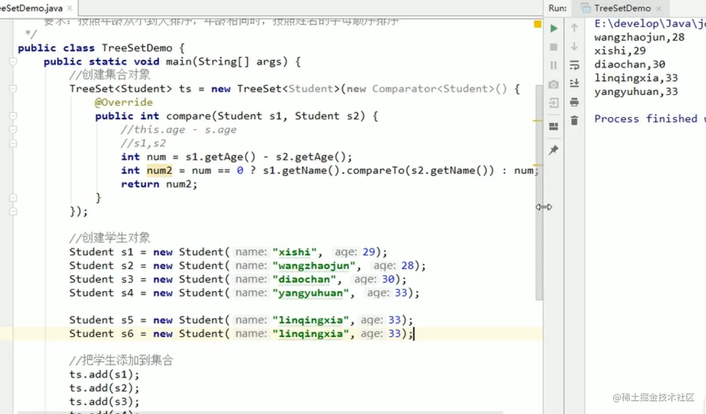706x414 pixels.
Task: Collapse the TreeSet Comparator fold marker
Action: coord(13,89)
